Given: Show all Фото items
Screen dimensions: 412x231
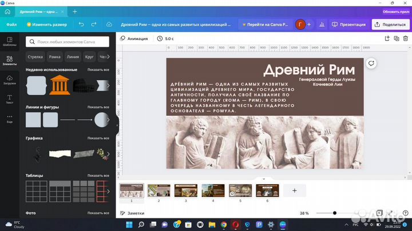Looking at the screenshot, I should [98, 213].
